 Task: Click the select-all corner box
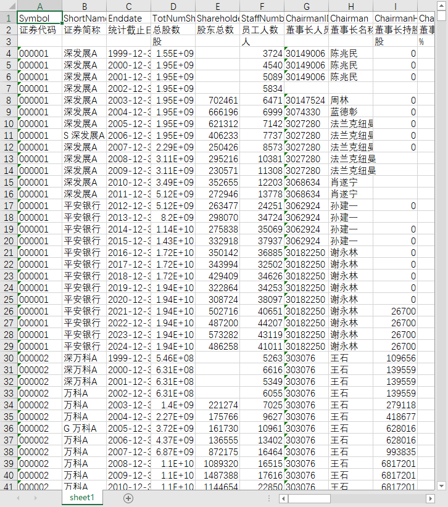click(9, 6)
